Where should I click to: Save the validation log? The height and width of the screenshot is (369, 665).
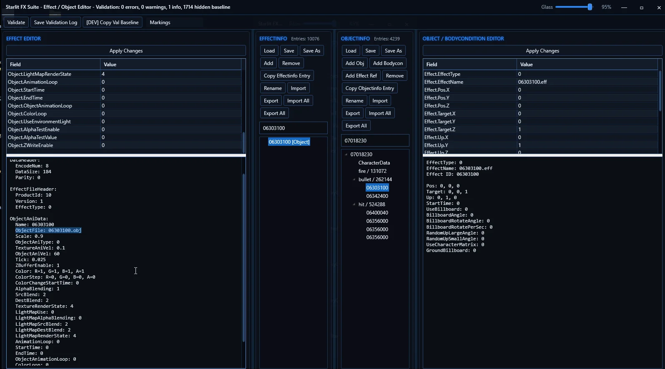pyautogui.click(x=55, y=22)
